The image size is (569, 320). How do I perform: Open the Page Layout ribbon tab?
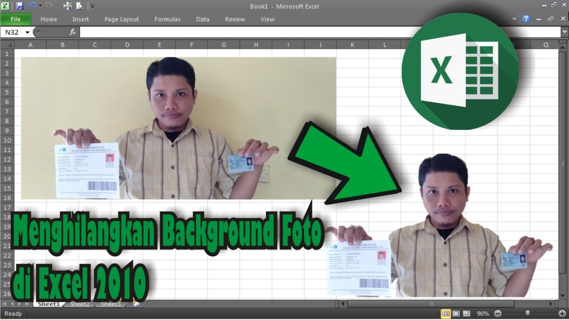tap(122, 19)
